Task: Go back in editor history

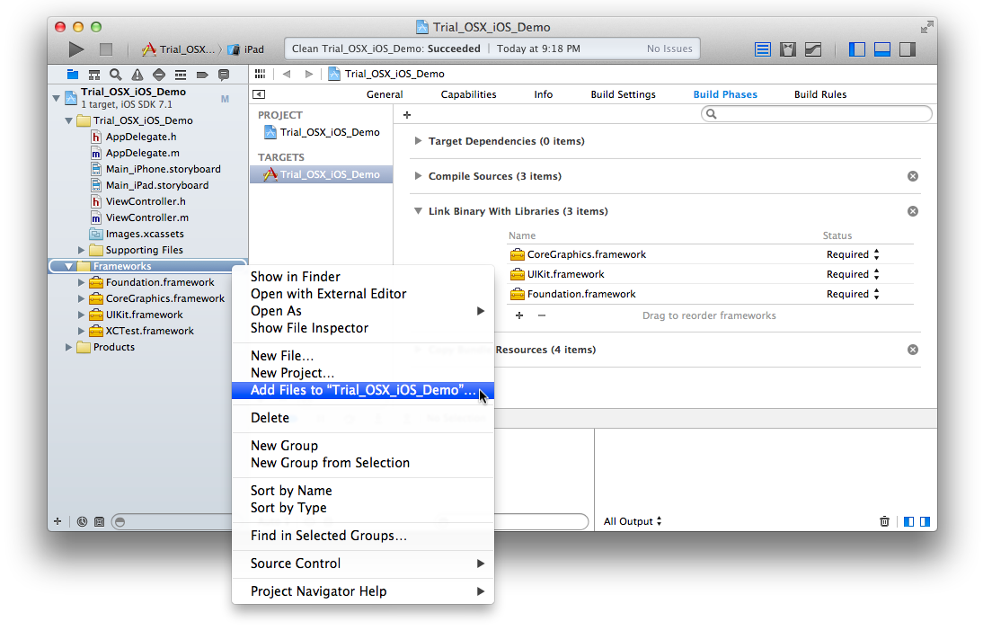Action: tap(287, 74)
